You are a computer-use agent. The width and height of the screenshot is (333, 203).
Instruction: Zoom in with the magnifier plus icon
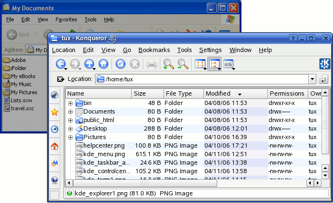coord(168,64)
